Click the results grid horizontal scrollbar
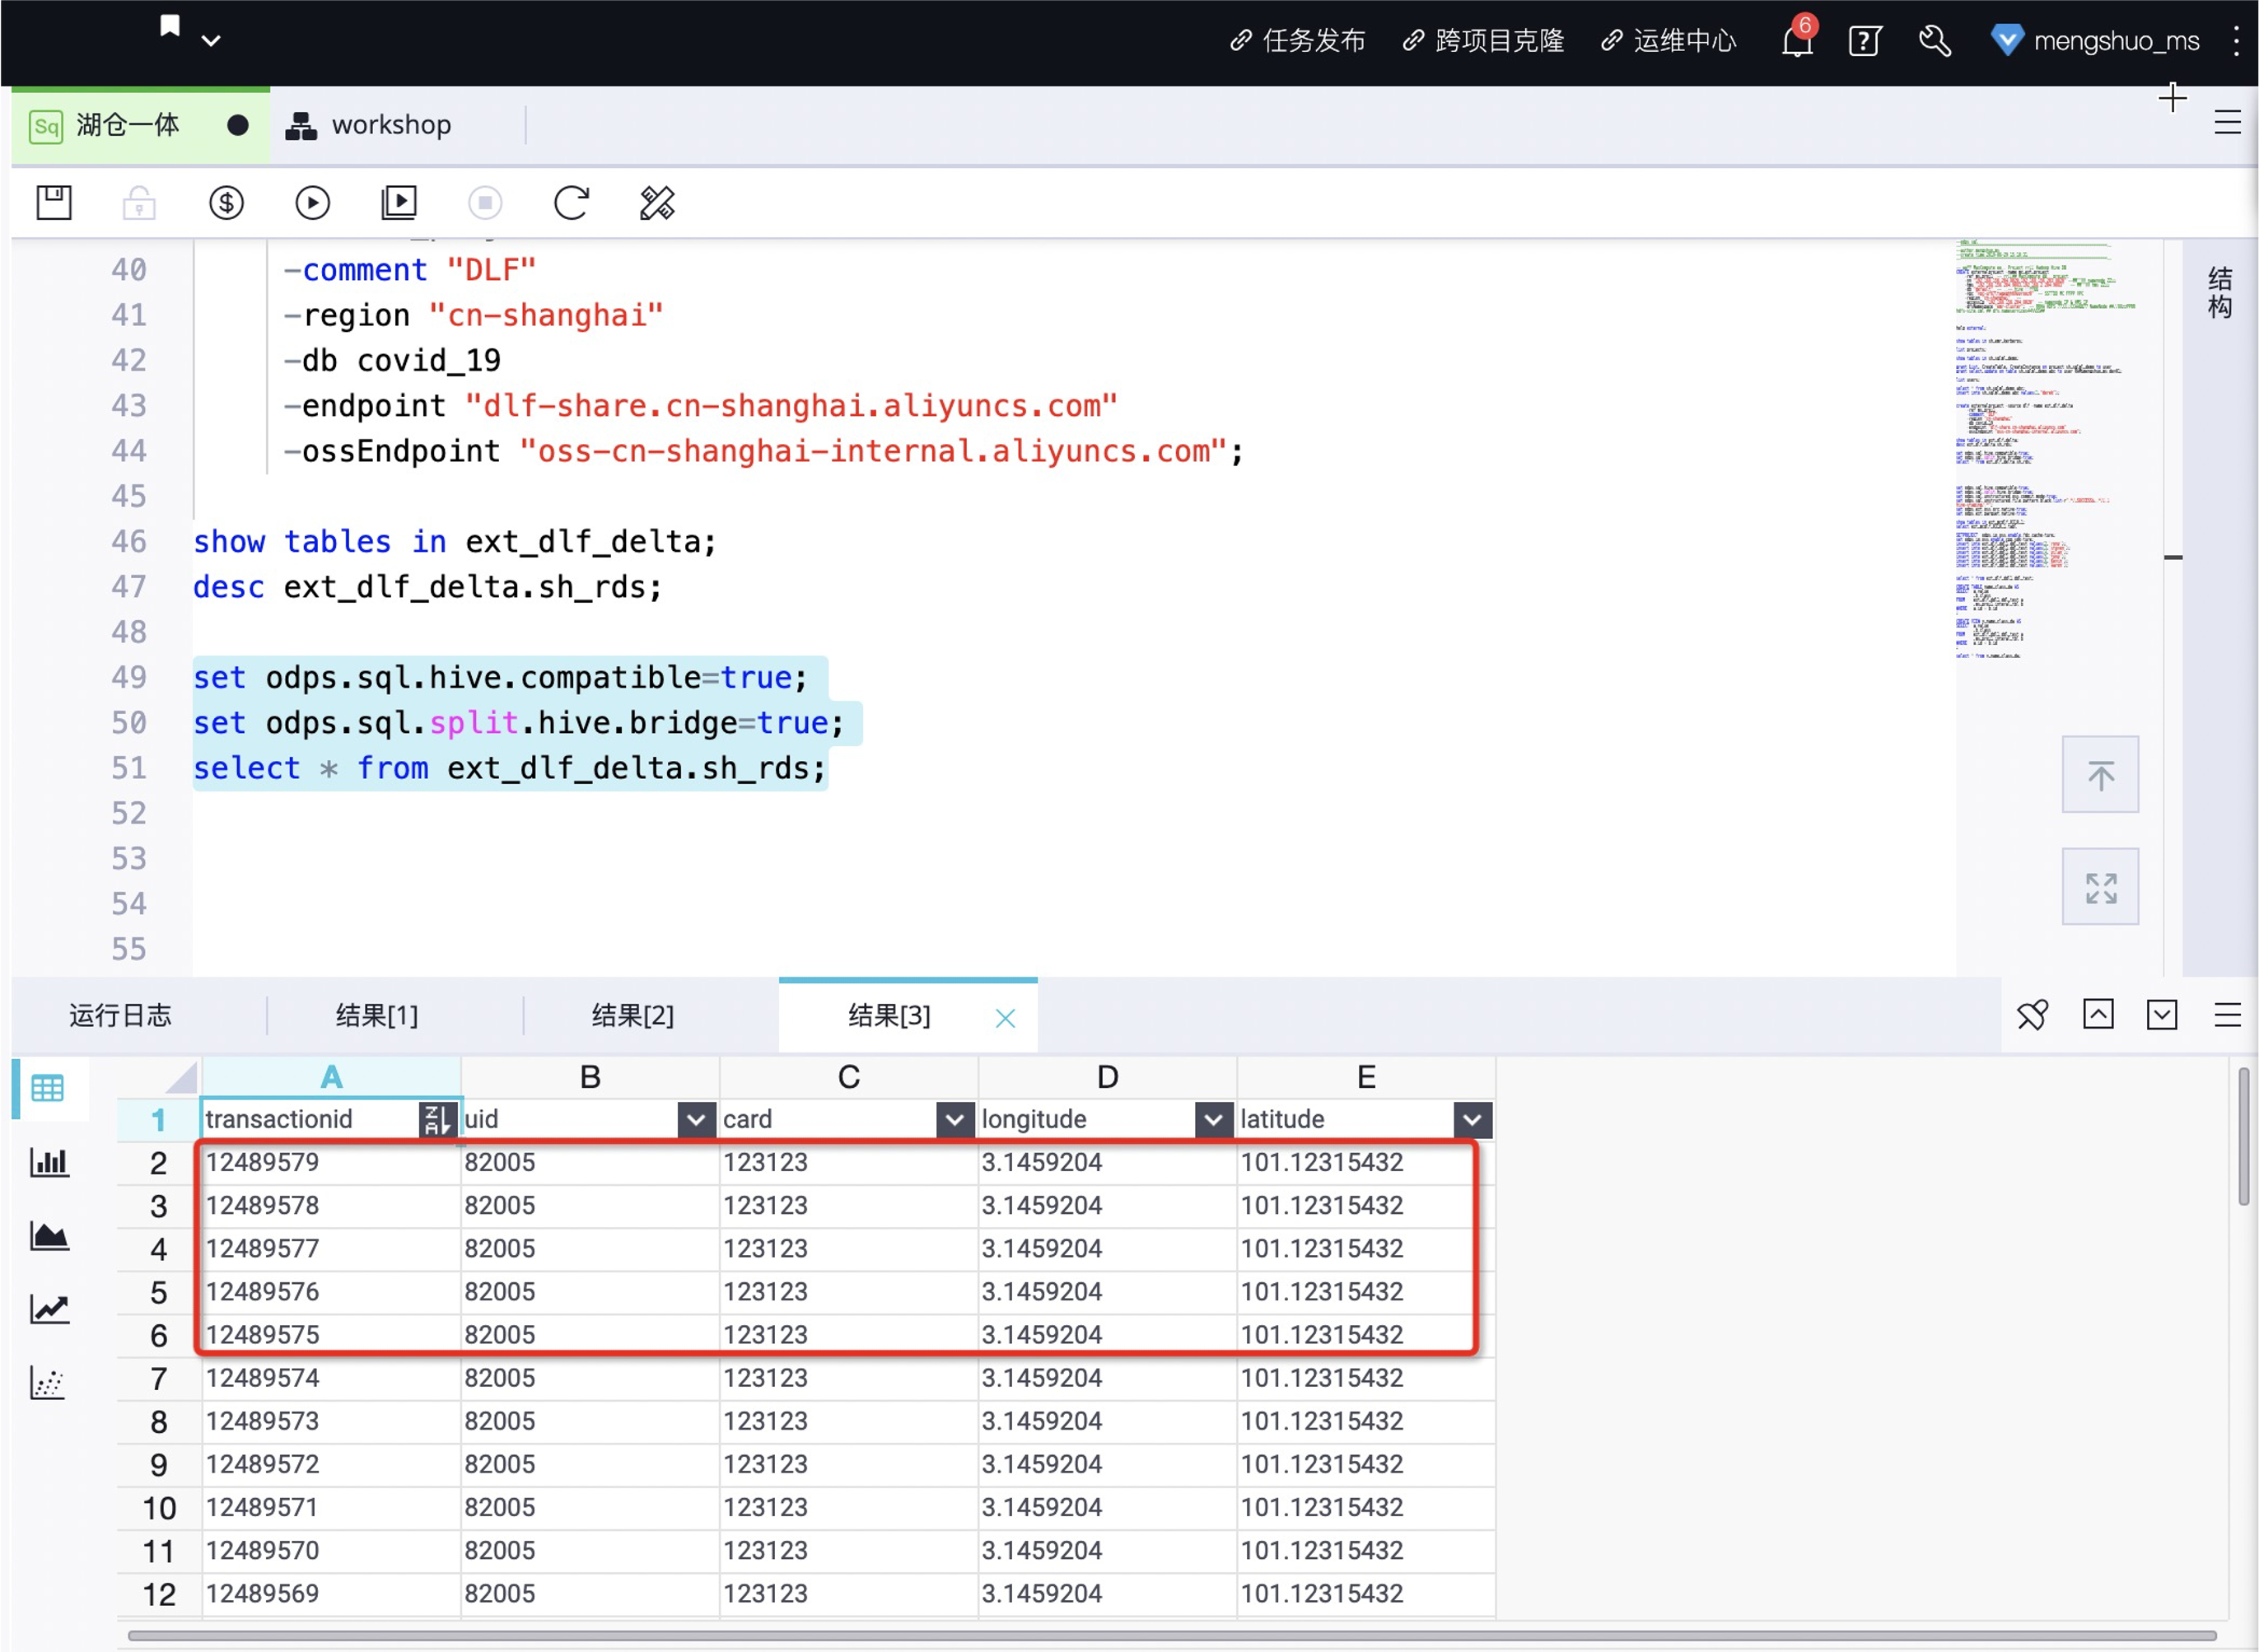 click(x=1172, y=1636)
